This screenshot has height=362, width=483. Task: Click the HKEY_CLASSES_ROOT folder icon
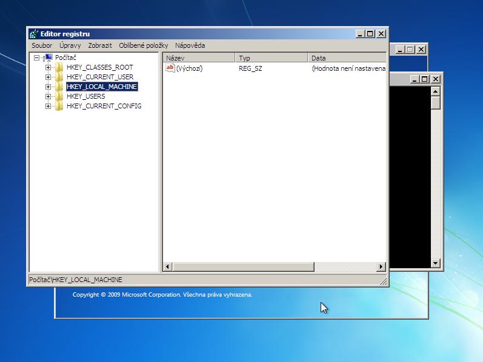[59, 67]
